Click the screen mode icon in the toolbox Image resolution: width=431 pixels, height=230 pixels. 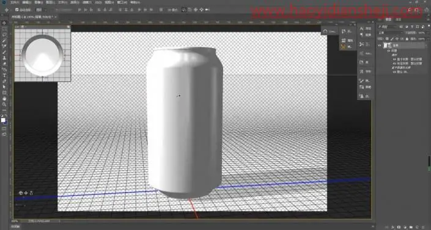click(x=4, y=134)
